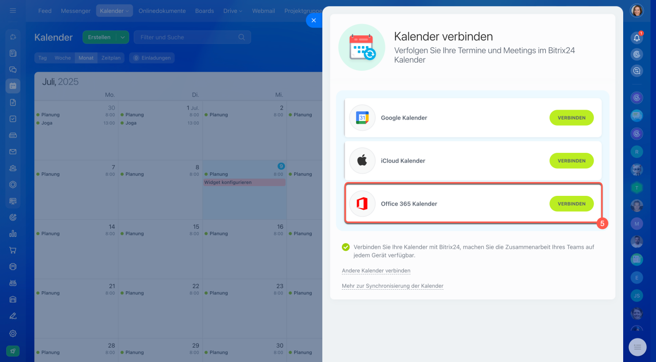Open chat with the green "T" hexagon avatar
Viewport: 656px width, 362px height.
tap(637, 188)
